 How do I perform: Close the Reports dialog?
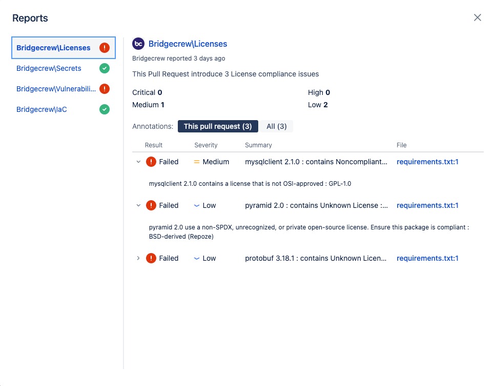(x=478, y=17)
